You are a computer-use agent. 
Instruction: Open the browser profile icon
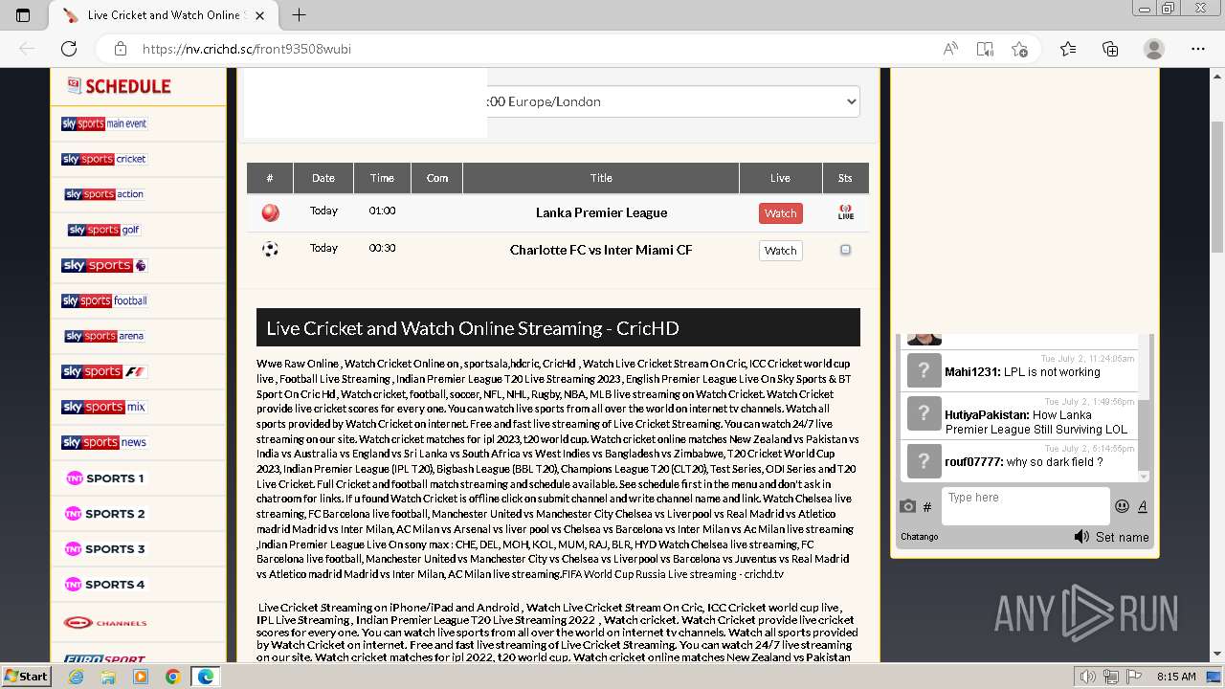[x=1154, y=49]
